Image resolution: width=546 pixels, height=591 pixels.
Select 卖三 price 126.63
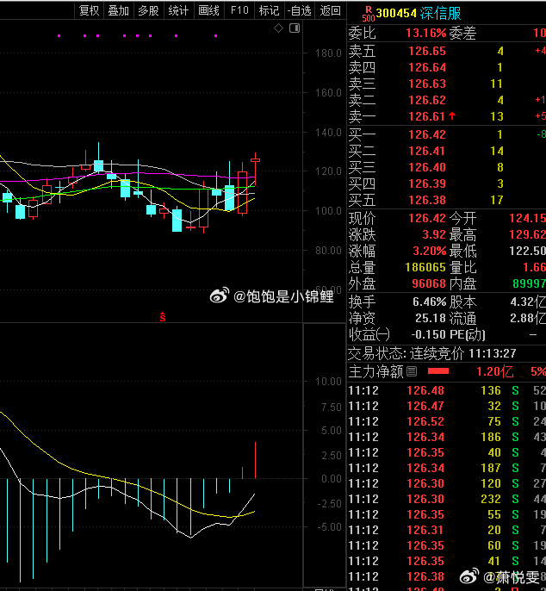coord(427,84)
